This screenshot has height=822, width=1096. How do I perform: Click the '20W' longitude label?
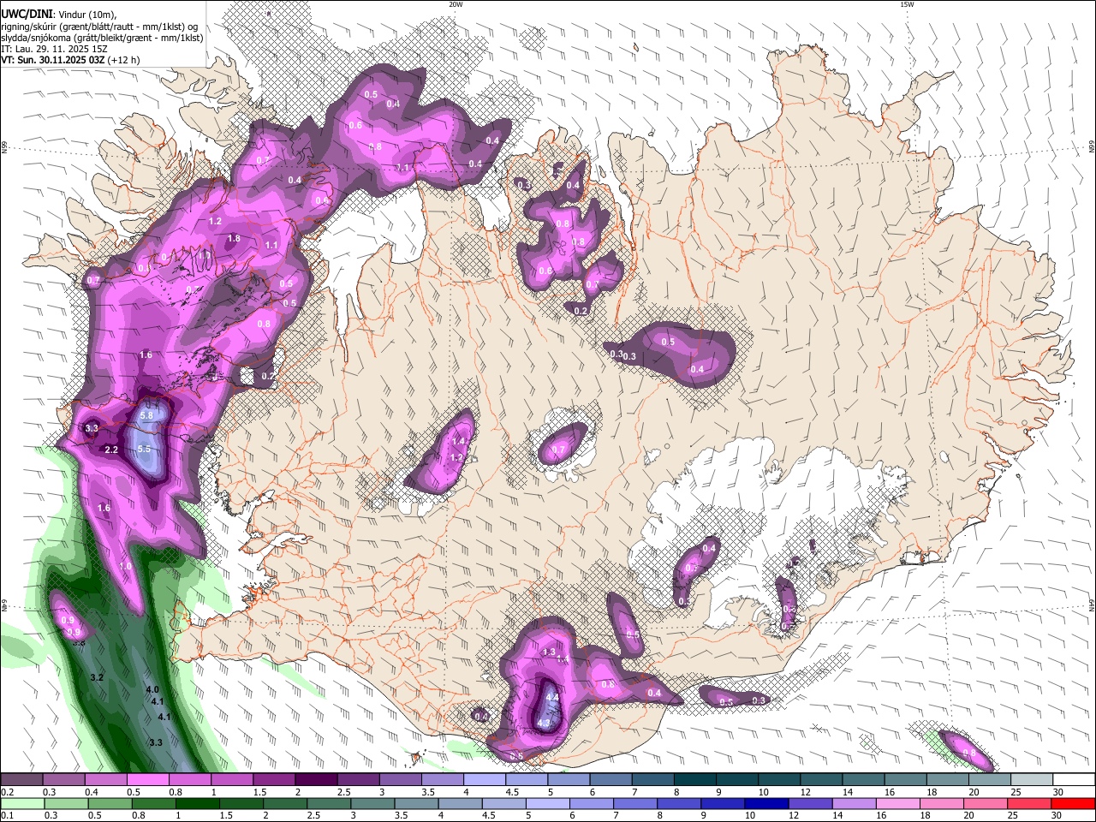tap(456, 4)
